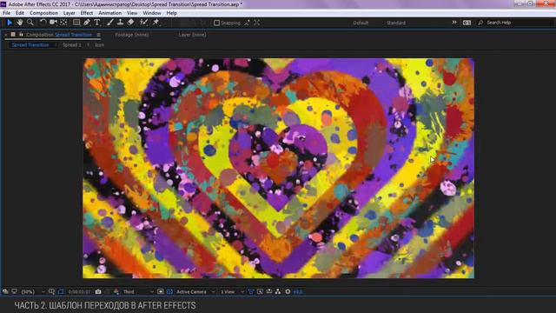Image resolution: width=556 pixels, height=313 pixels.
Task: Open the Composition panel menu
Action: tap(98, 35)
